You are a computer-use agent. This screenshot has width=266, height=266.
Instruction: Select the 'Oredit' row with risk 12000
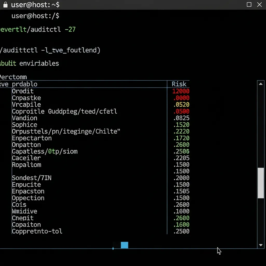coord(23,91)
